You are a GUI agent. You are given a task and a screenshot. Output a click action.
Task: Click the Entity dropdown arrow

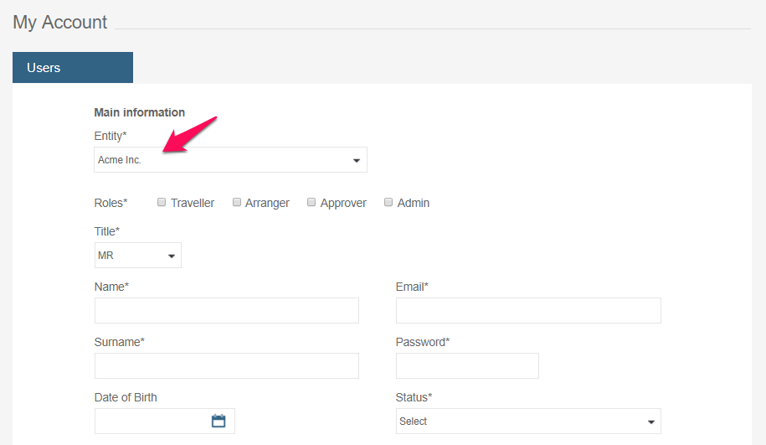356,160
